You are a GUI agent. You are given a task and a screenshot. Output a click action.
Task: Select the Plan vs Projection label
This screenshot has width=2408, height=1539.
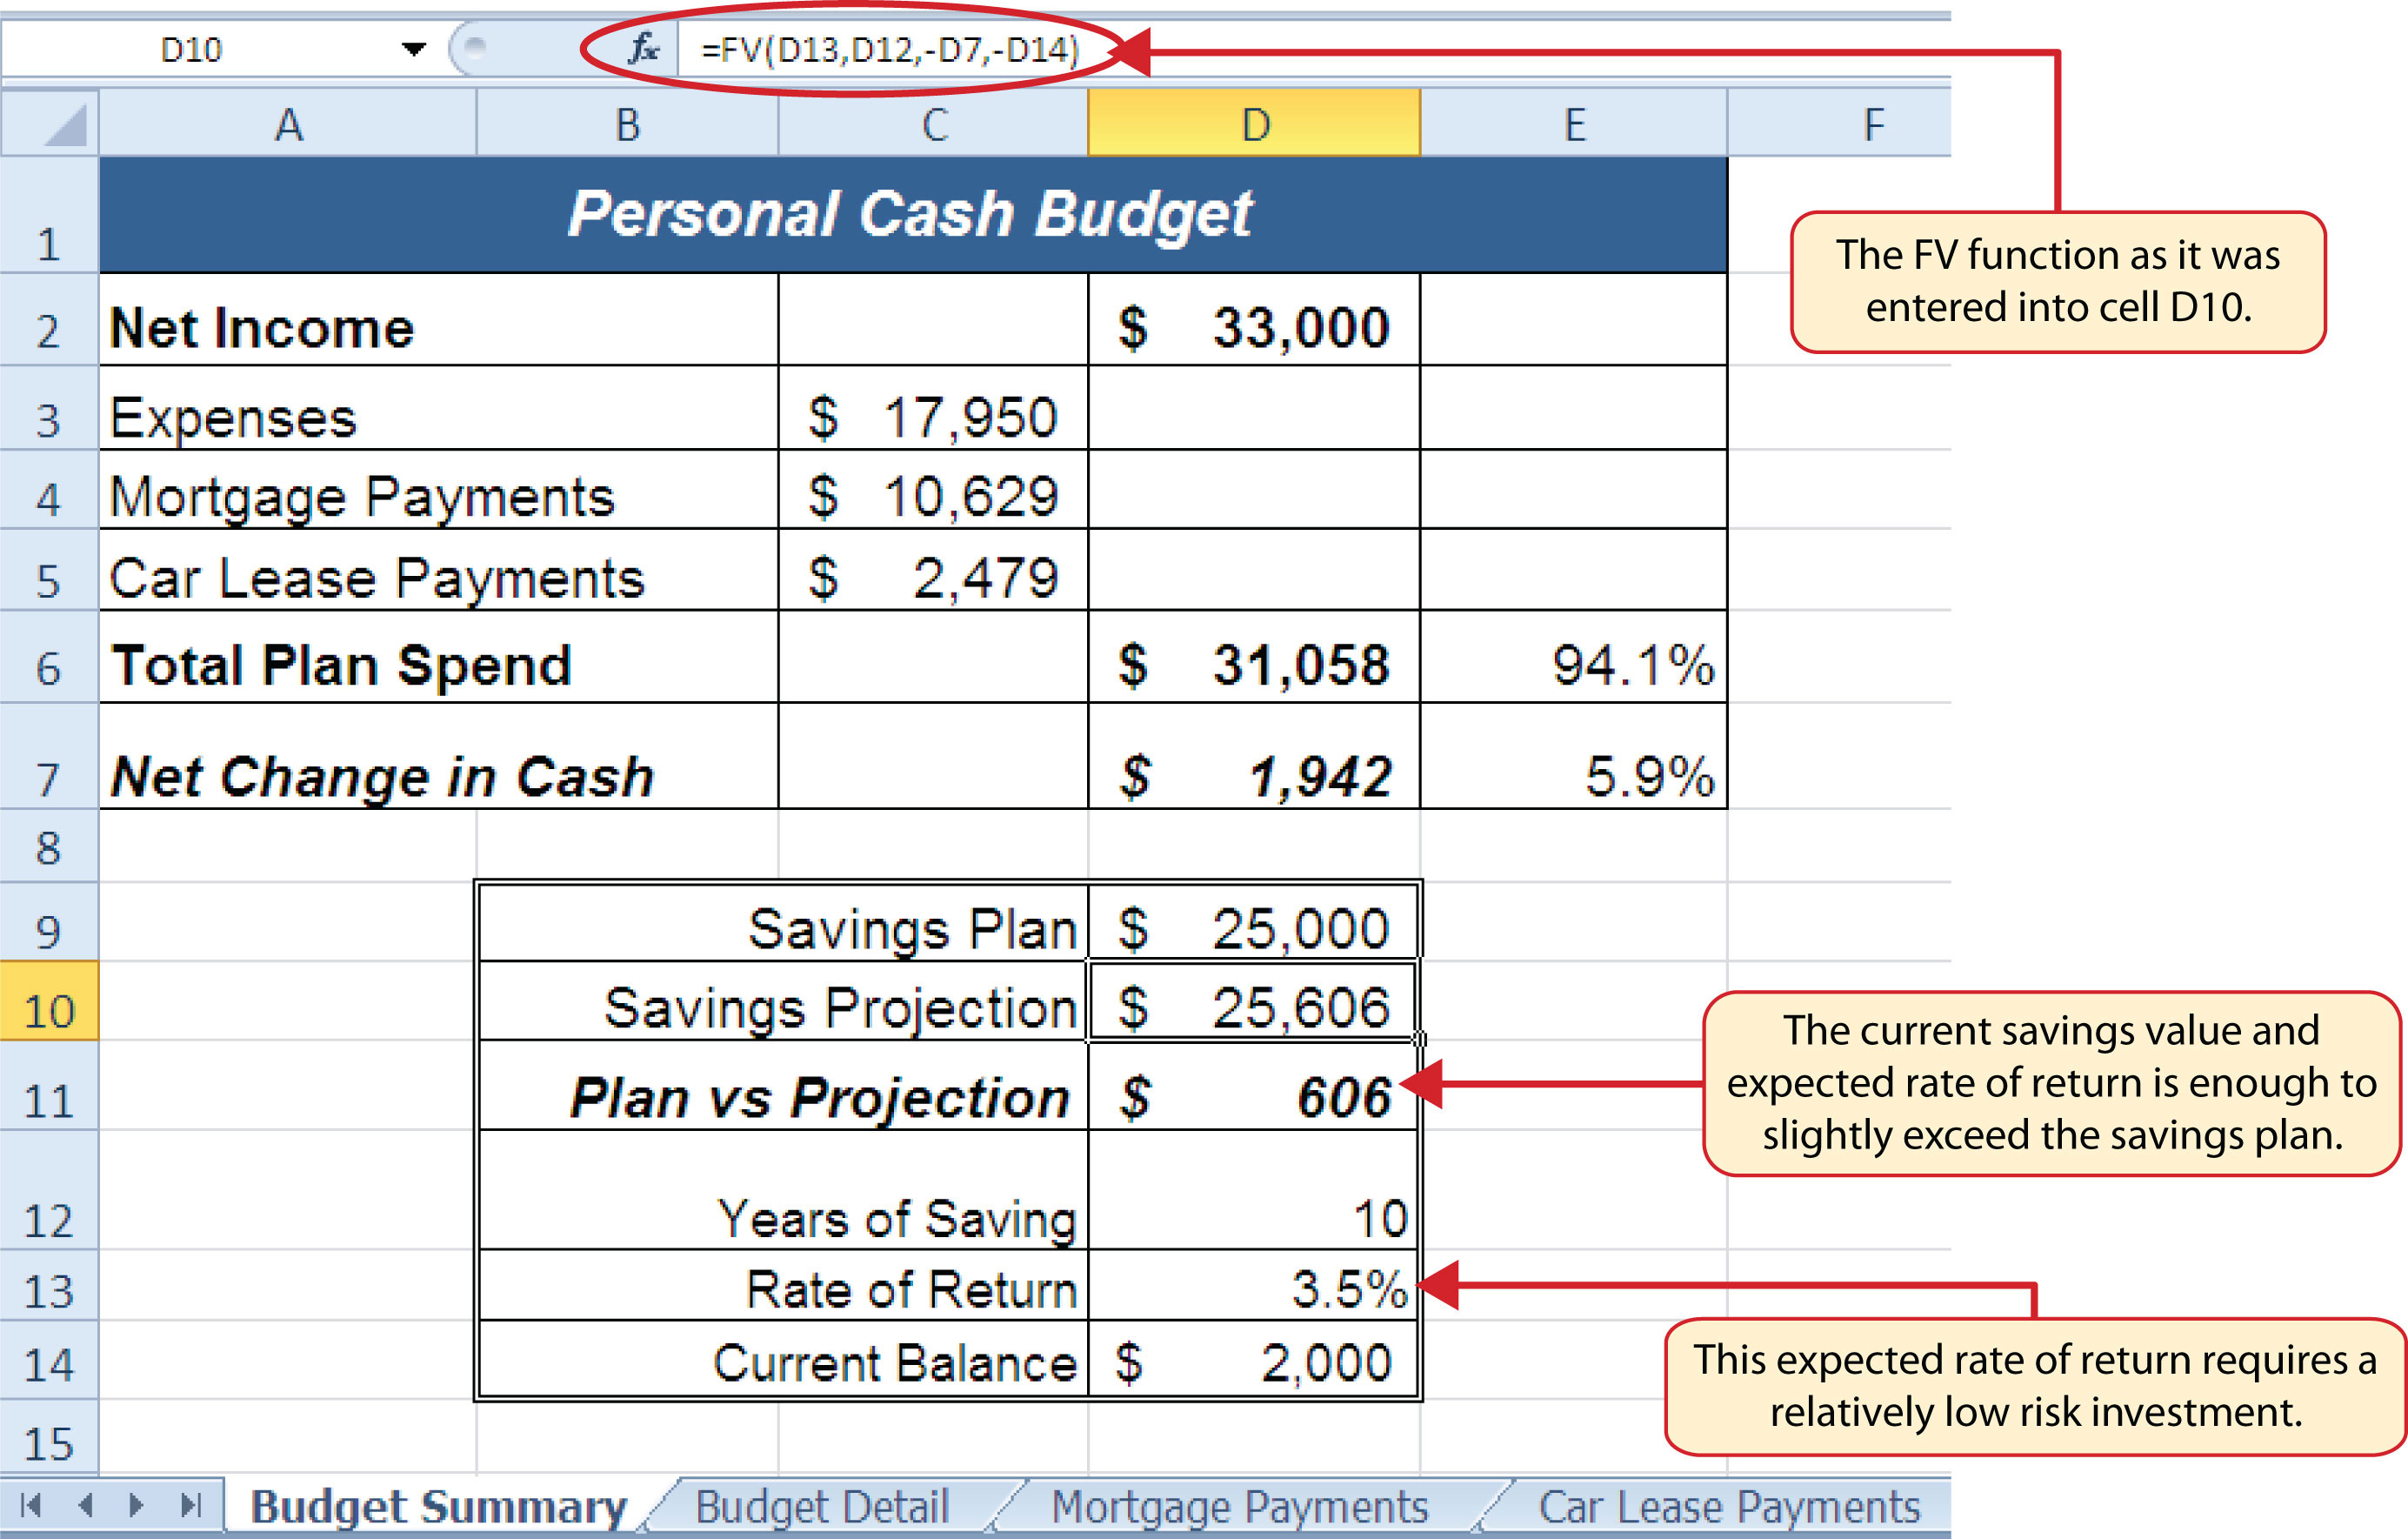click(783, 1086)
